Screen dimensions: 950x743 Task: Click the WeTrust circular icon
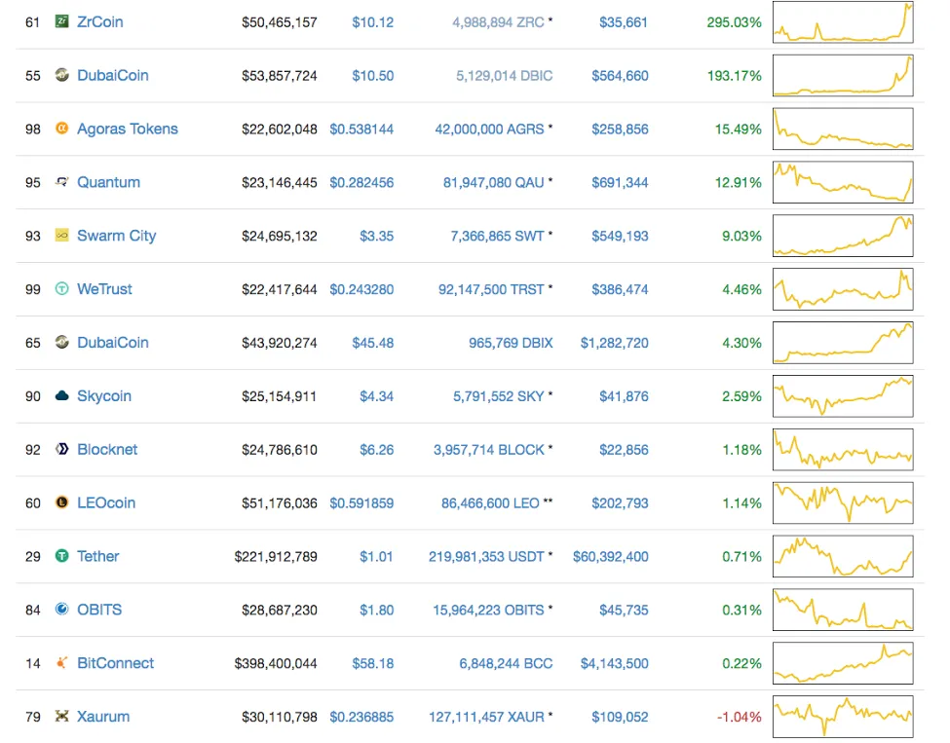click(x=61, y=289)
